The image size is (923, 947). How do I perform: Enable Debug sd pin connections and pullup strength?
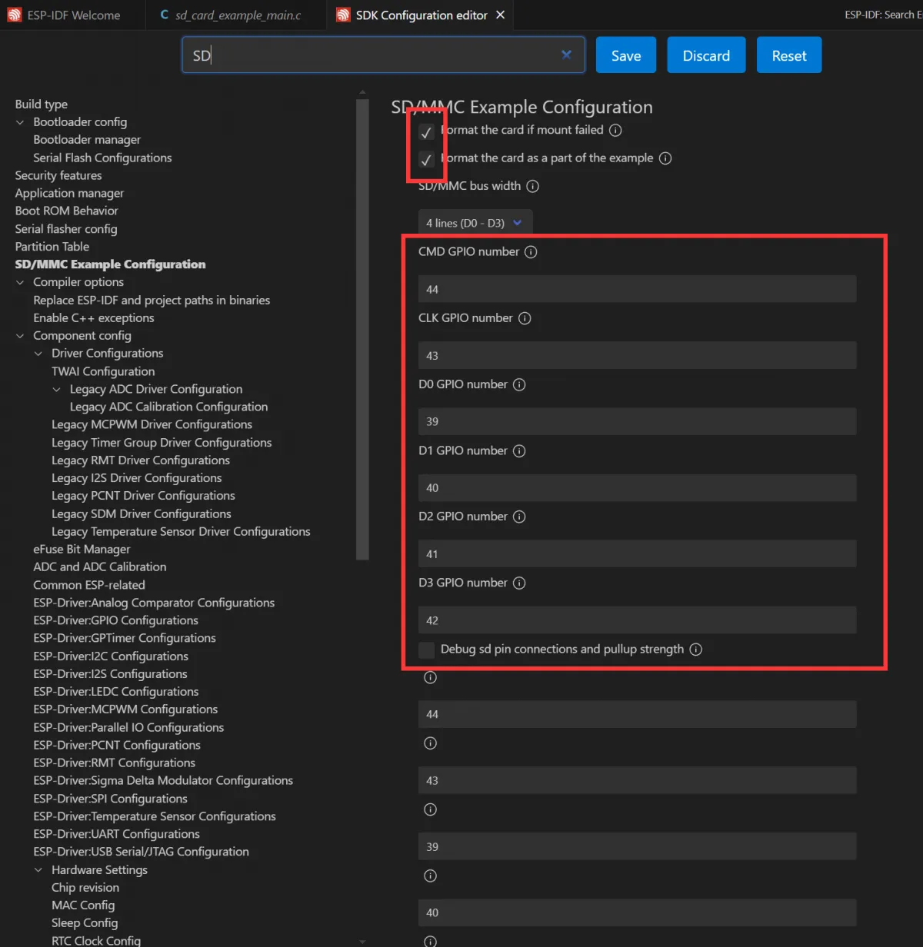coord(426,650)
